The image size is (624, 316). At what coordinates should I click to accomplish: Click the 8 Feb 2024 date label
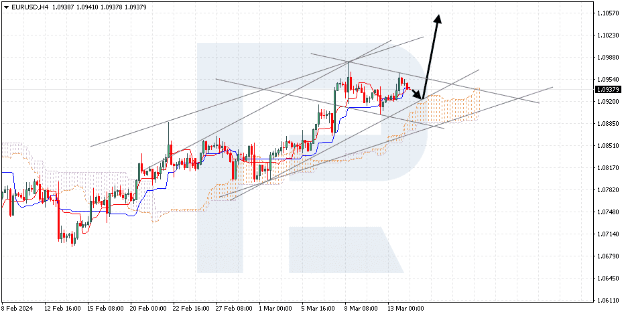pos(17,309)
